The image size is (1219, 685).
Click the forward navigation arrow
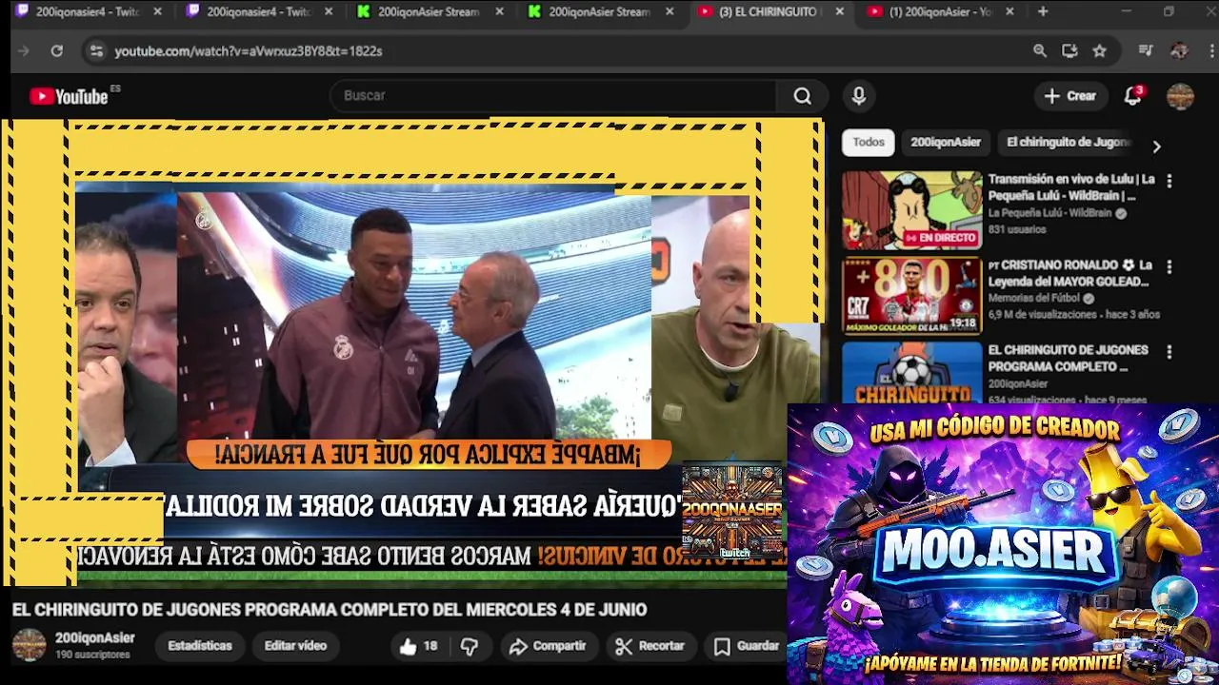tap(24, 51)
